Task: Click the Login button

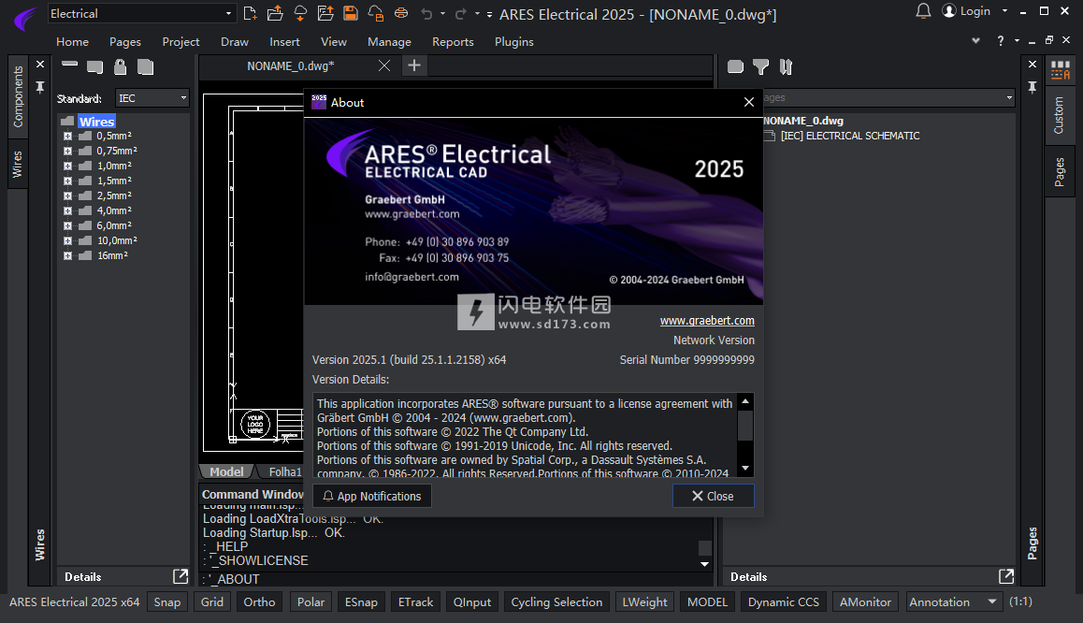Action: [x=967, y=11]
